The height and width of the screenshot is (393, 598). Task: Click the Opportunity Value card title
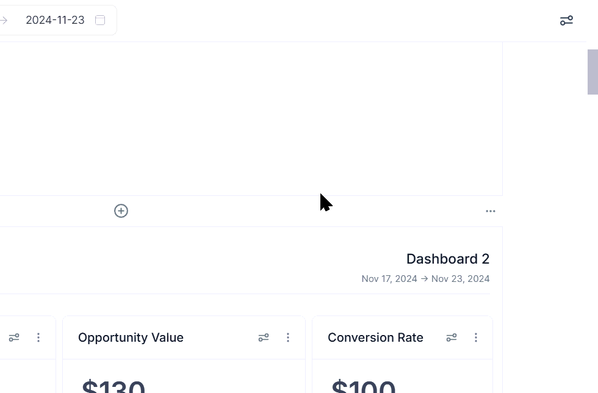[131, 337]
